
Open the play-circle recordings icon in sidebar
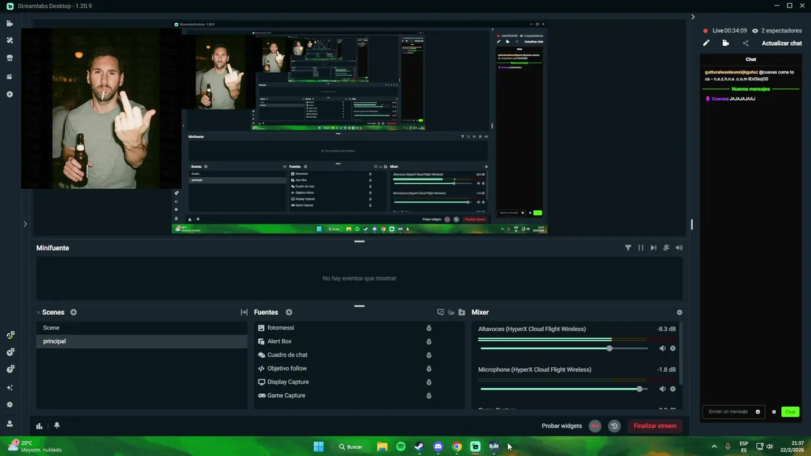click(10, 94)
